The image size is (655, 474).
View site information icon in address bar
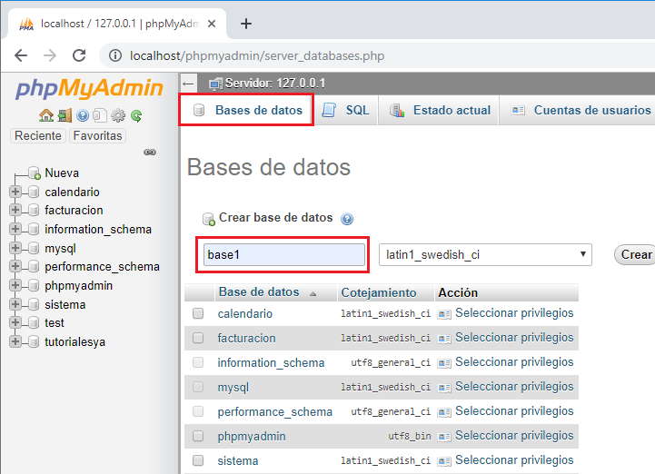pyautogui.click(x=115, y=55)
